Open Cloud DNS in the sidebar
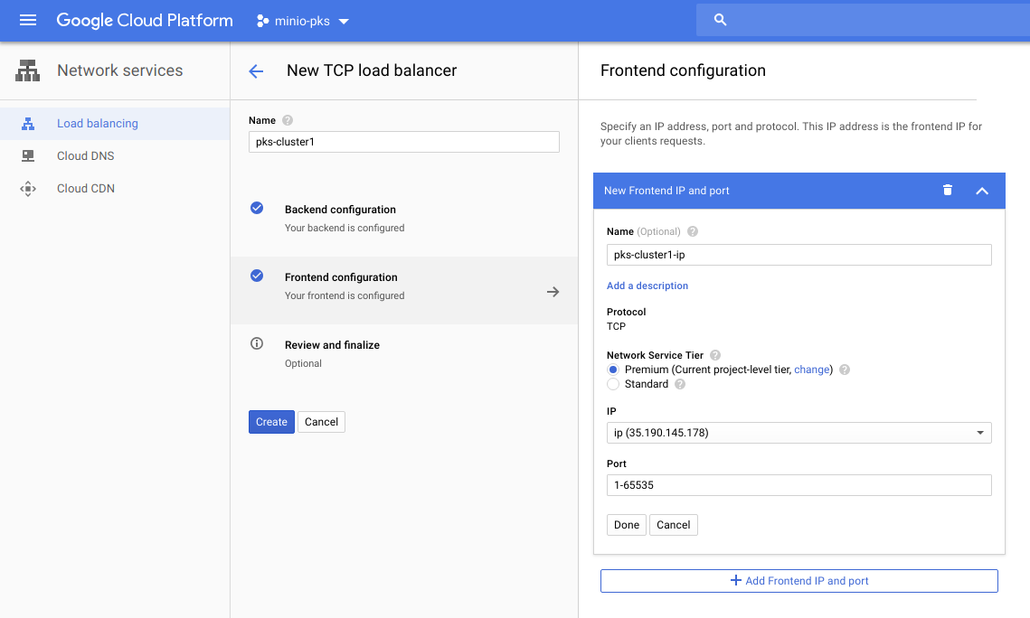The width and height of the screenshot is (1030, 618). click(85, 155)
